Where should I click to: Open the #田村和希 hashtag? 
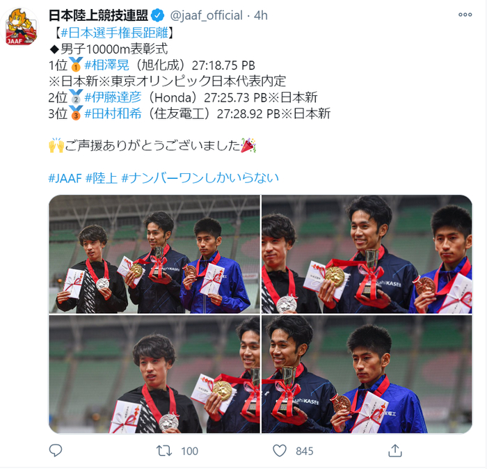click(113, 113)
